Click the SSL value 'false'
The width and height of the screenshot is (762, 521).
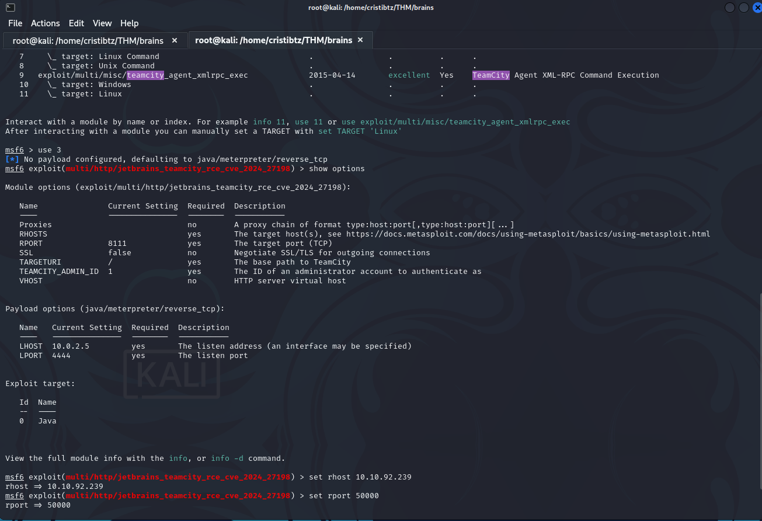click(x=120, y=253)
